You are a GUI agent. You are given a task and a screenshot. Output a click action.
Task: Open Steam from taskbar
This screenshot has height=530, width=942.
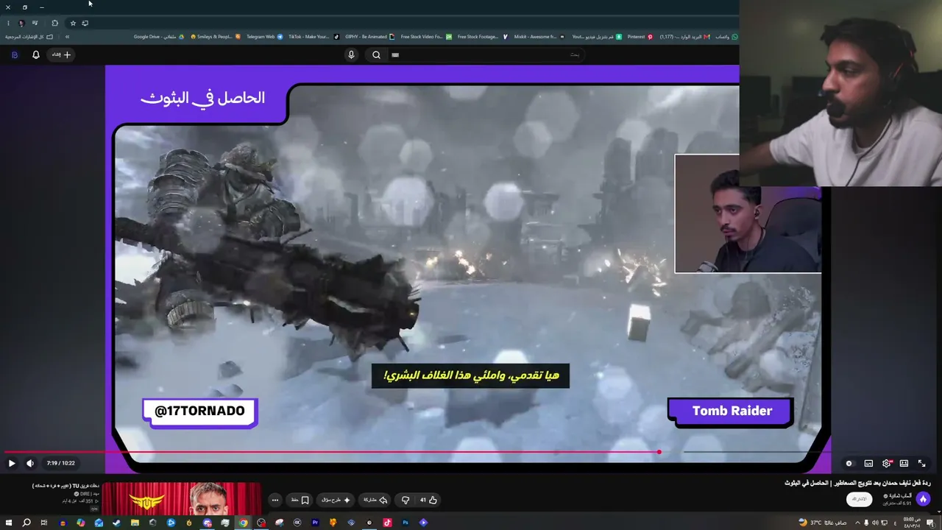pos(116,523)
